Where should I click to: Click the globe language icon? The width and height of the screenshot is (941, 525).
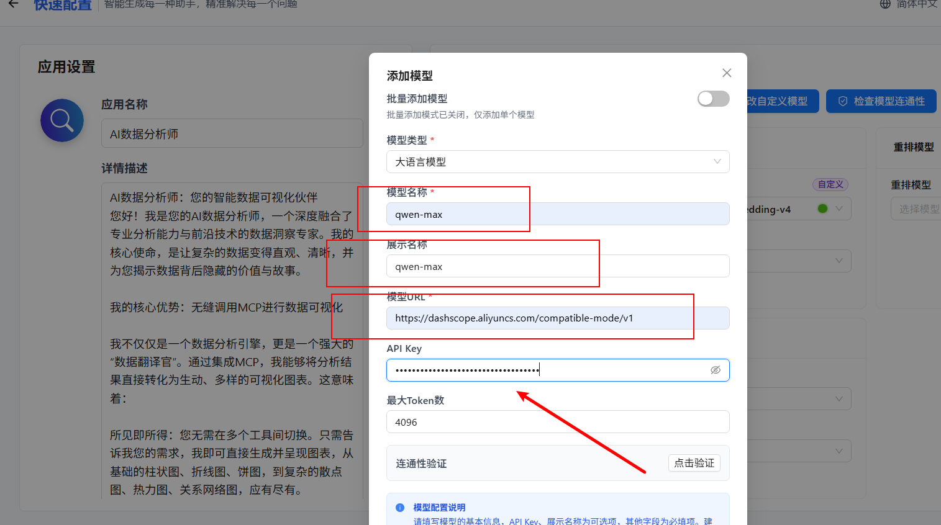click(885, 4)
